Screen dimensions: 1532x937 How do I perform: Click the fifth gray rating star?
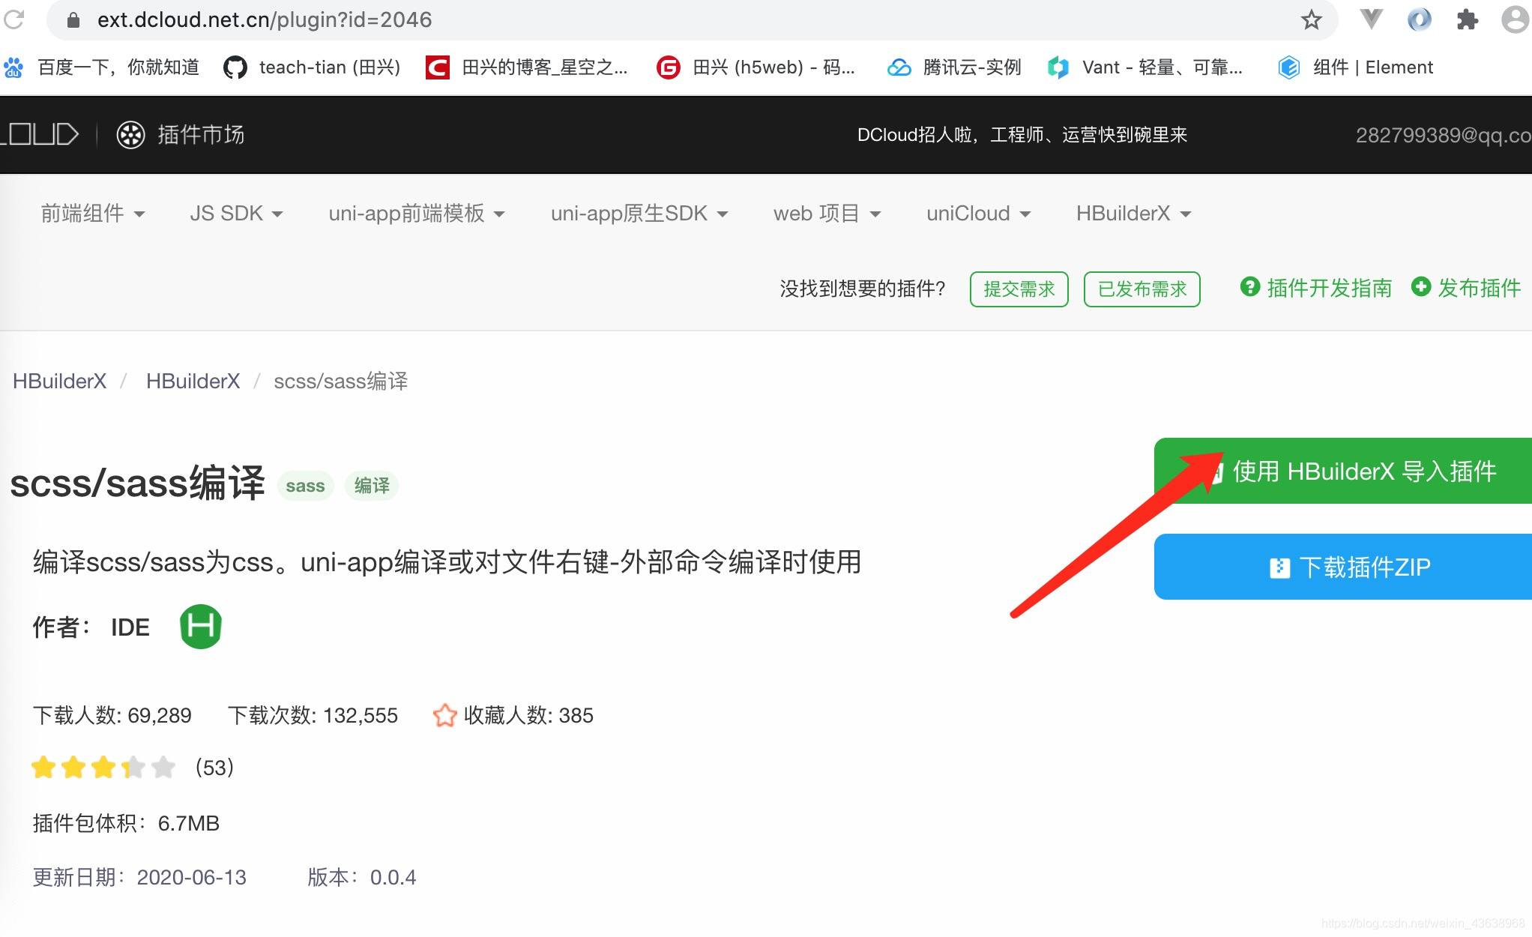(x=163, y=767)
